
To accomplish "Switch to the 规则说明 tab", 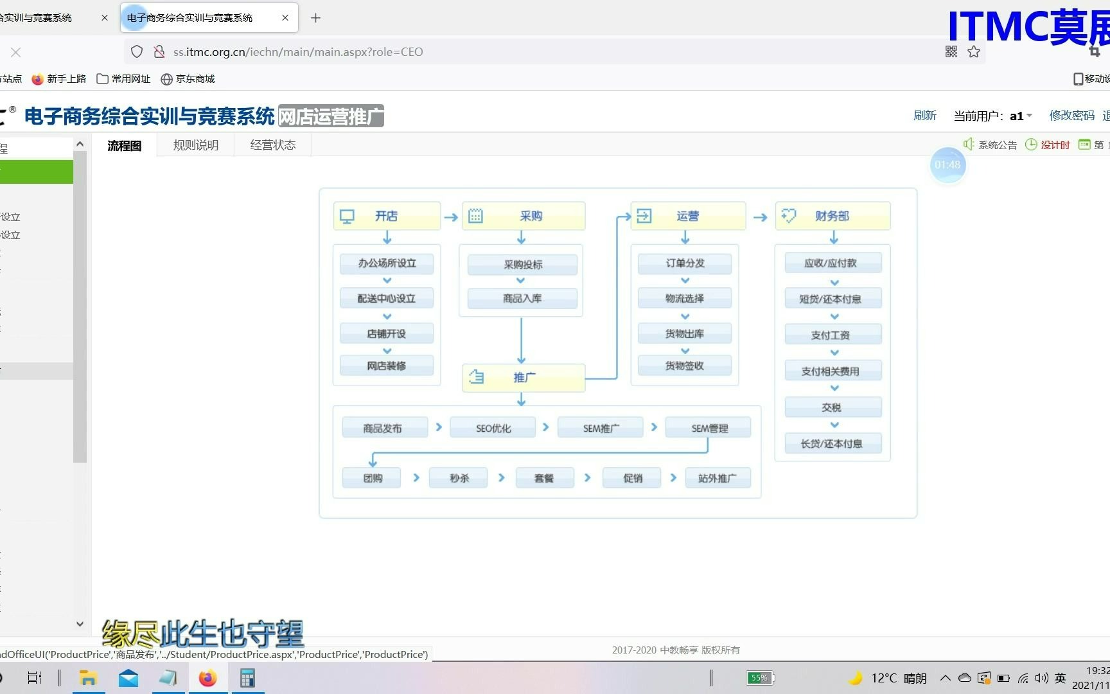I will pyautogui.click(x=195, y=145).
